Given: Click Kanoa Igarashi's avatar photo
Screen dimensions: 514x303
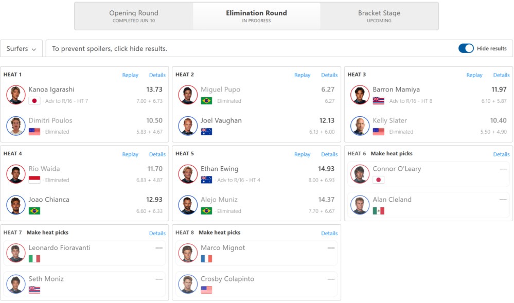Looking at the screenshot, I should coord(16,95).
